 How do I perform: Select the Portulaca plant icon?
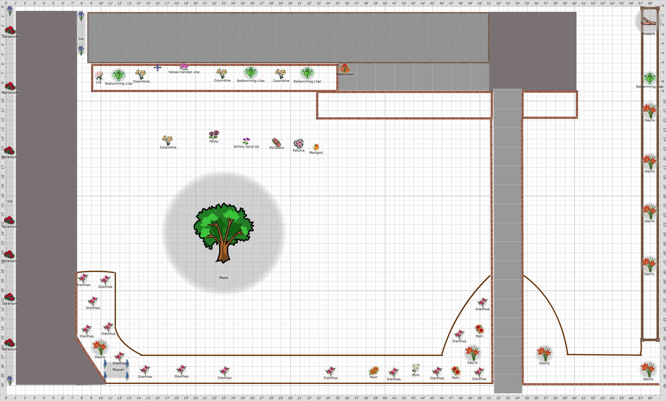click(276, 142)
